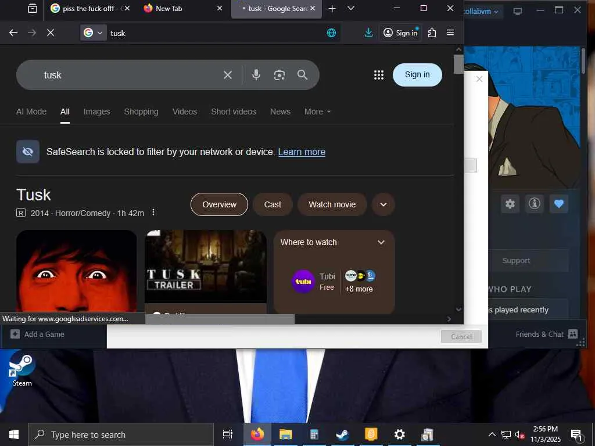Select Short videos search tab
This screenshot has width=595, height=446.
click(234, 111)
